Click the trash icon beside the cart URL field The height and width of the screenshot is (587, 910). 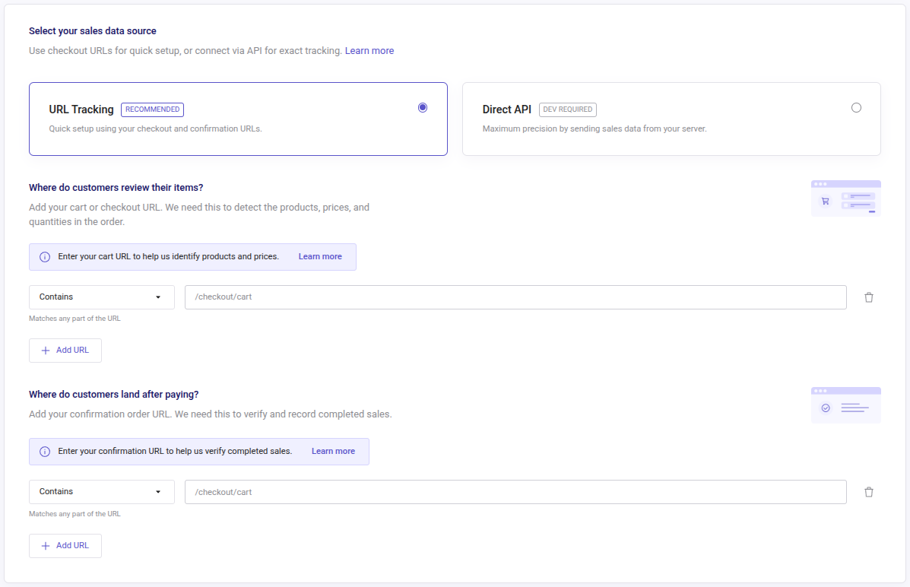(x=869, y=297)
